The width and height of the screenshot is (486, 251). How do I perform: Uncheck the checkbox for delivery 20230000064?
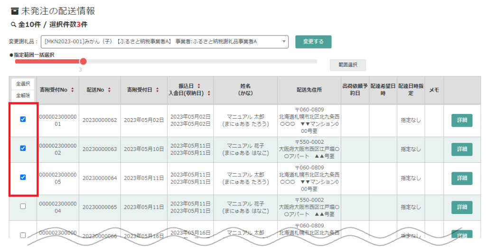pyautogui.click(x=23, y=177)
